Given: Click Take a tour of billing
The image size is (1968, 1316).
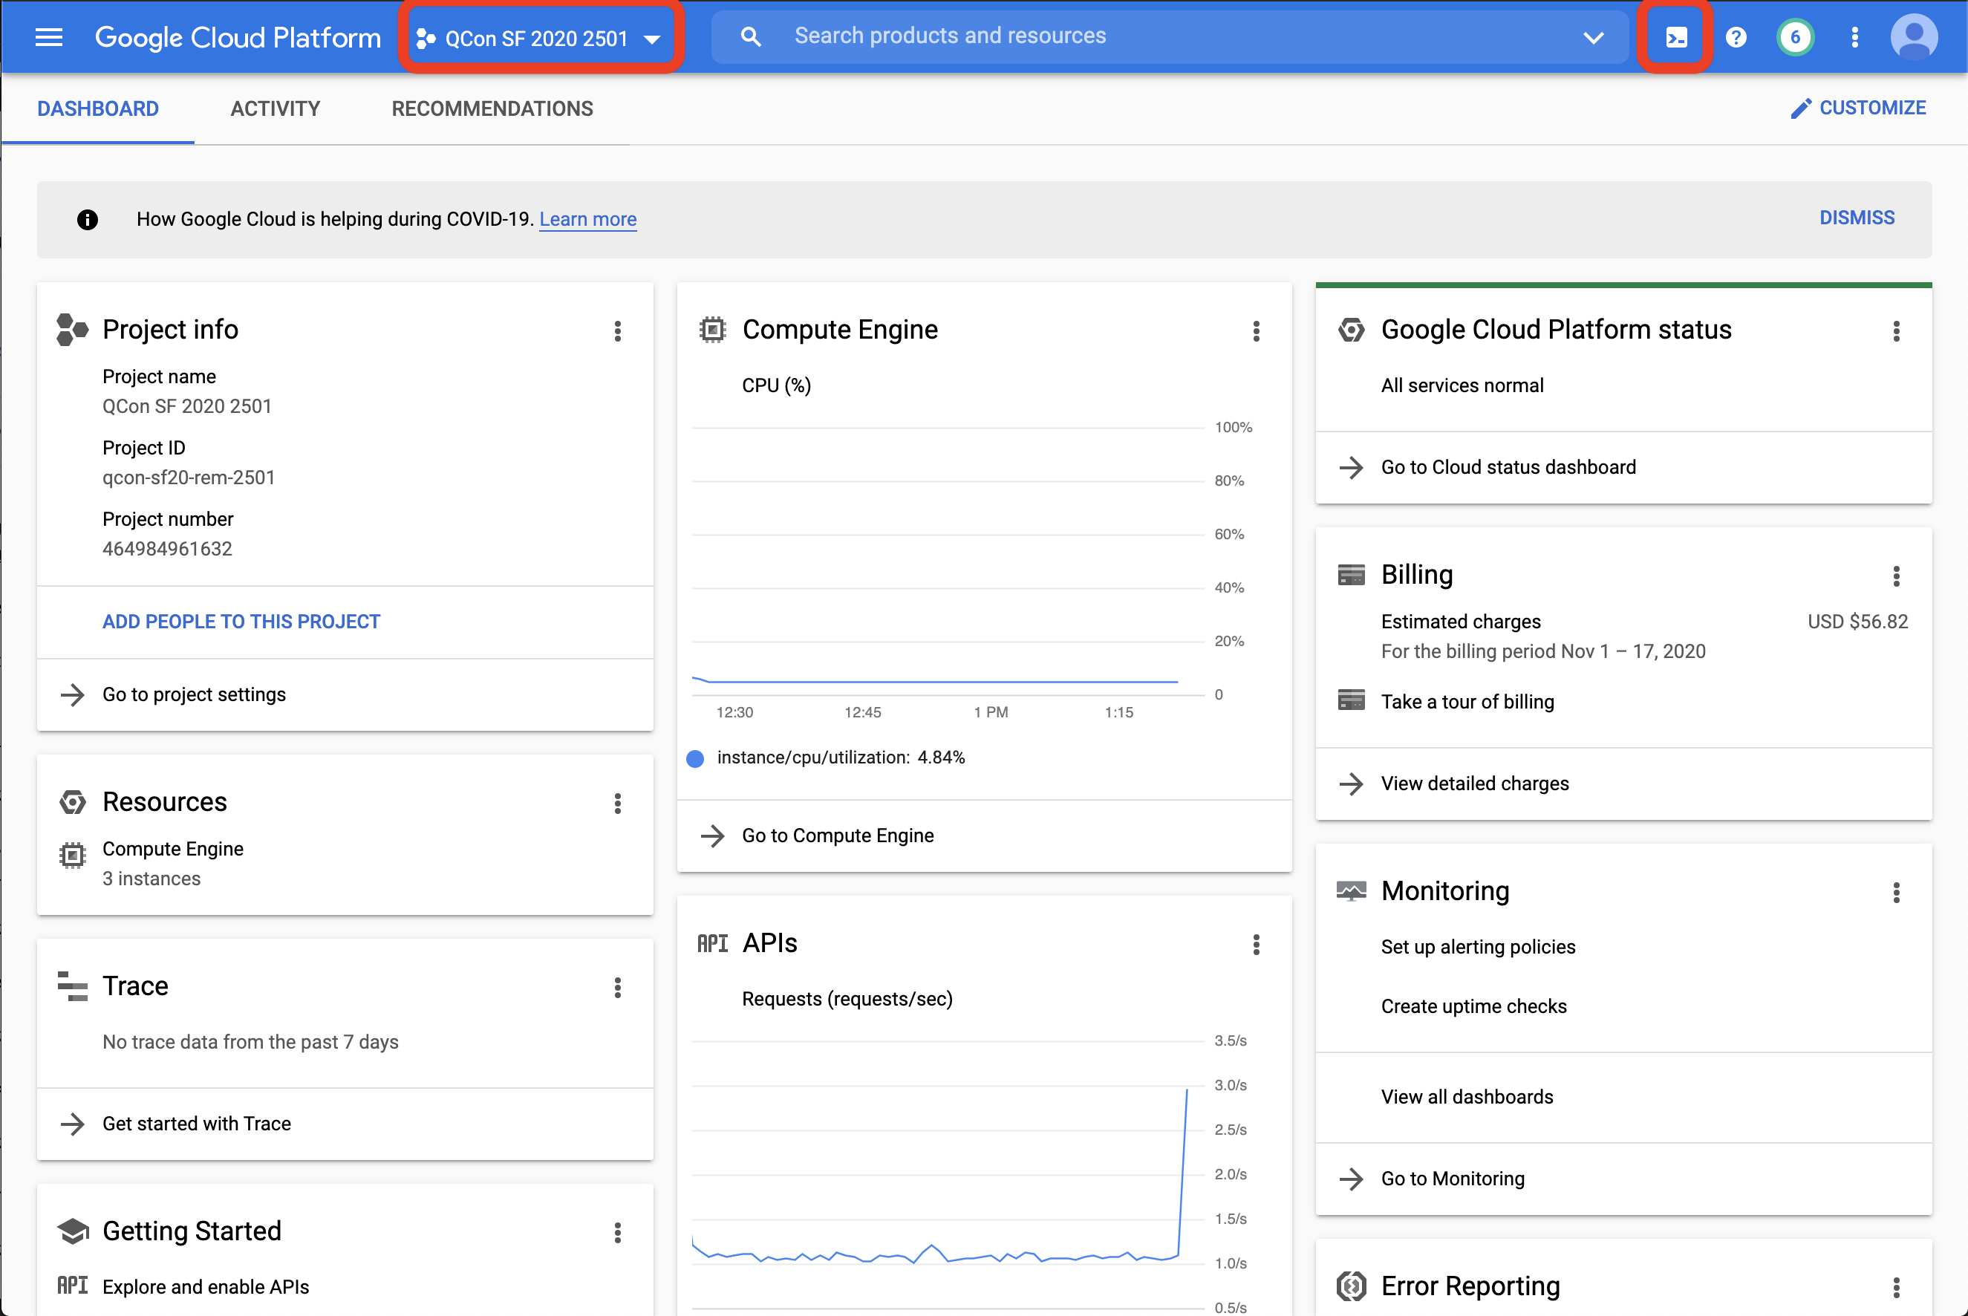Looking at the screenshot, I should pyautogui.click(x=1467, y=702).
